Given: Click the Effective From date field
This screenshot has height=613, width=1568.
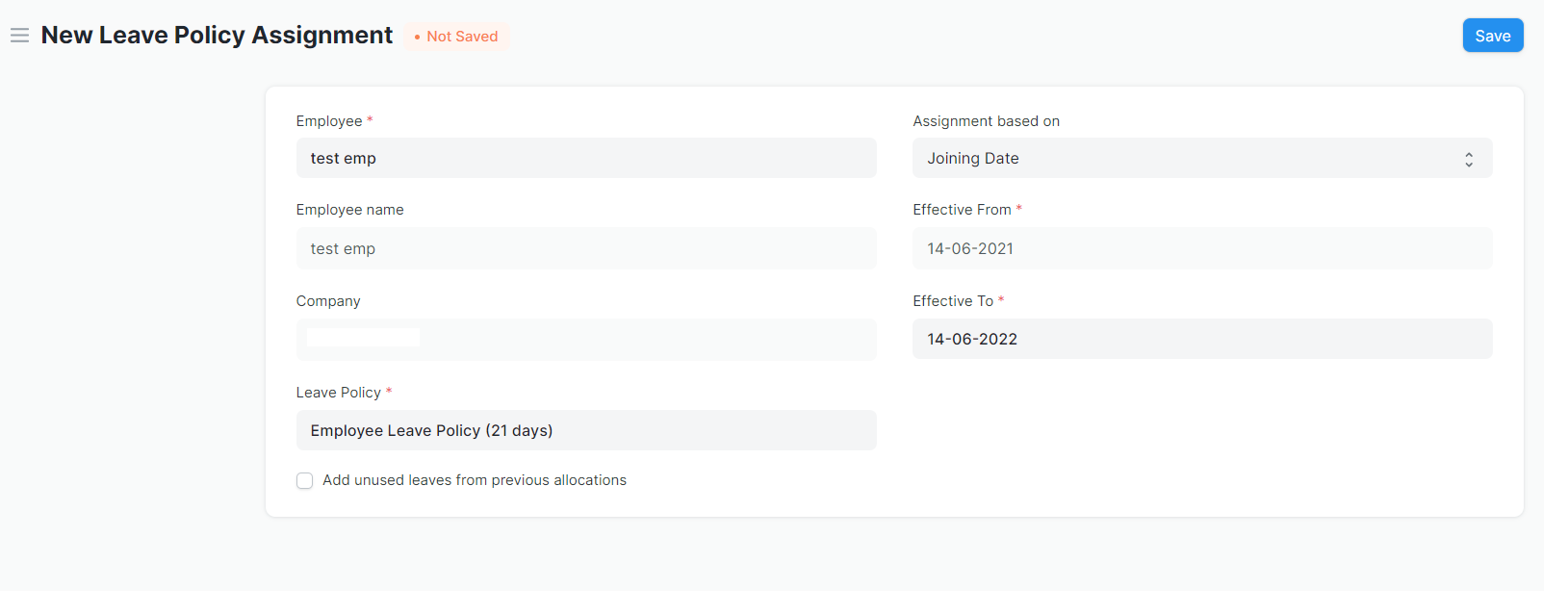Looking at the screenshot, I should [1202, 248].
